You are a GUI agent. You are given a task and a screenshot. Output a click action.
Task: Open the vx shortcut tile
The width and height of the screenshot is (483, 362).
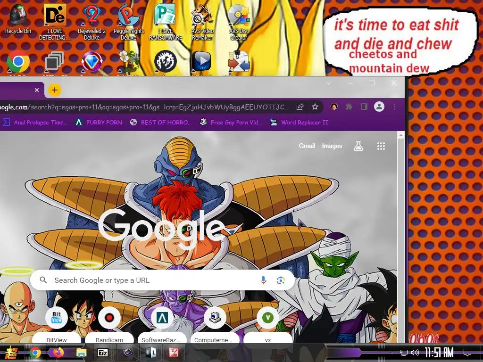click(268, 325)
